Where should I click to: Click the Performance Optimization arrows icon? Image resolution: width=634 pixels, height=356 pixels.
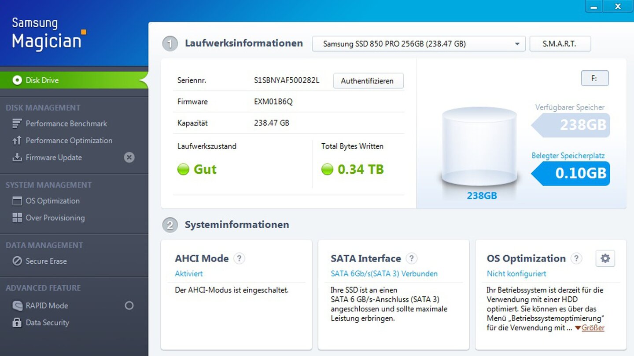tap(17, 141)
